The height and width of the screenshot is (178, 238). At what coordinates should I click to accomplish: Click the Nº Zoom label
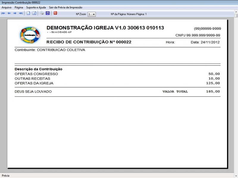click(x=81, y=14)
